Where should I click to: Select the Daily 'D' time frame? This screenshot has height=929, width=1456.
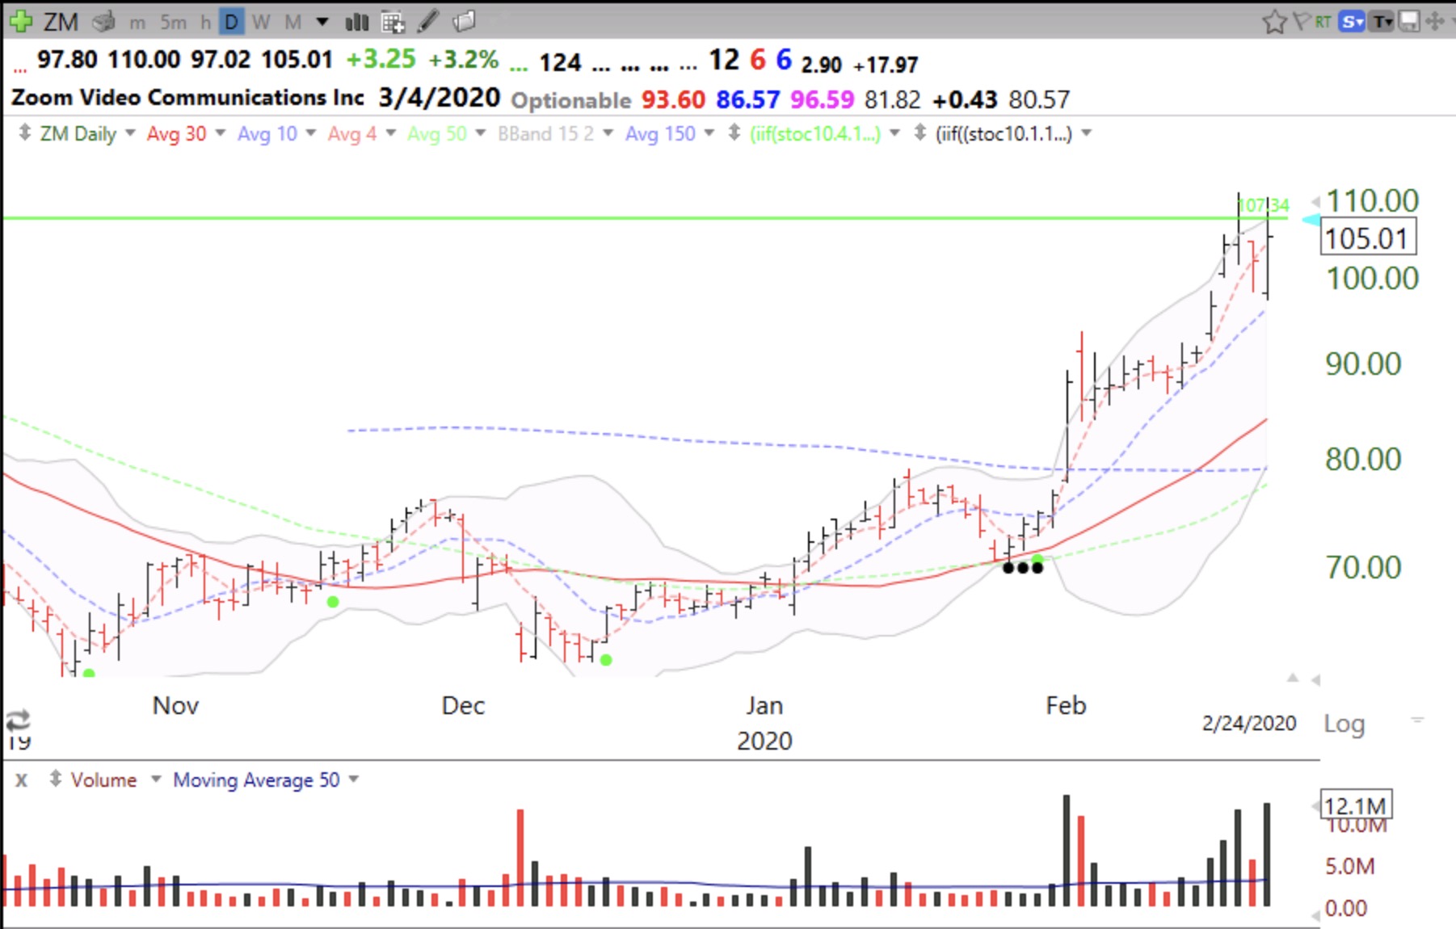pos(231,22)
